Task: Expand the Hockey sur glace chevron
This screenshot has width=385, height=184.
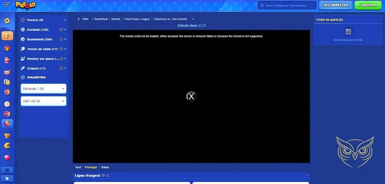Action: pos(65,59)
